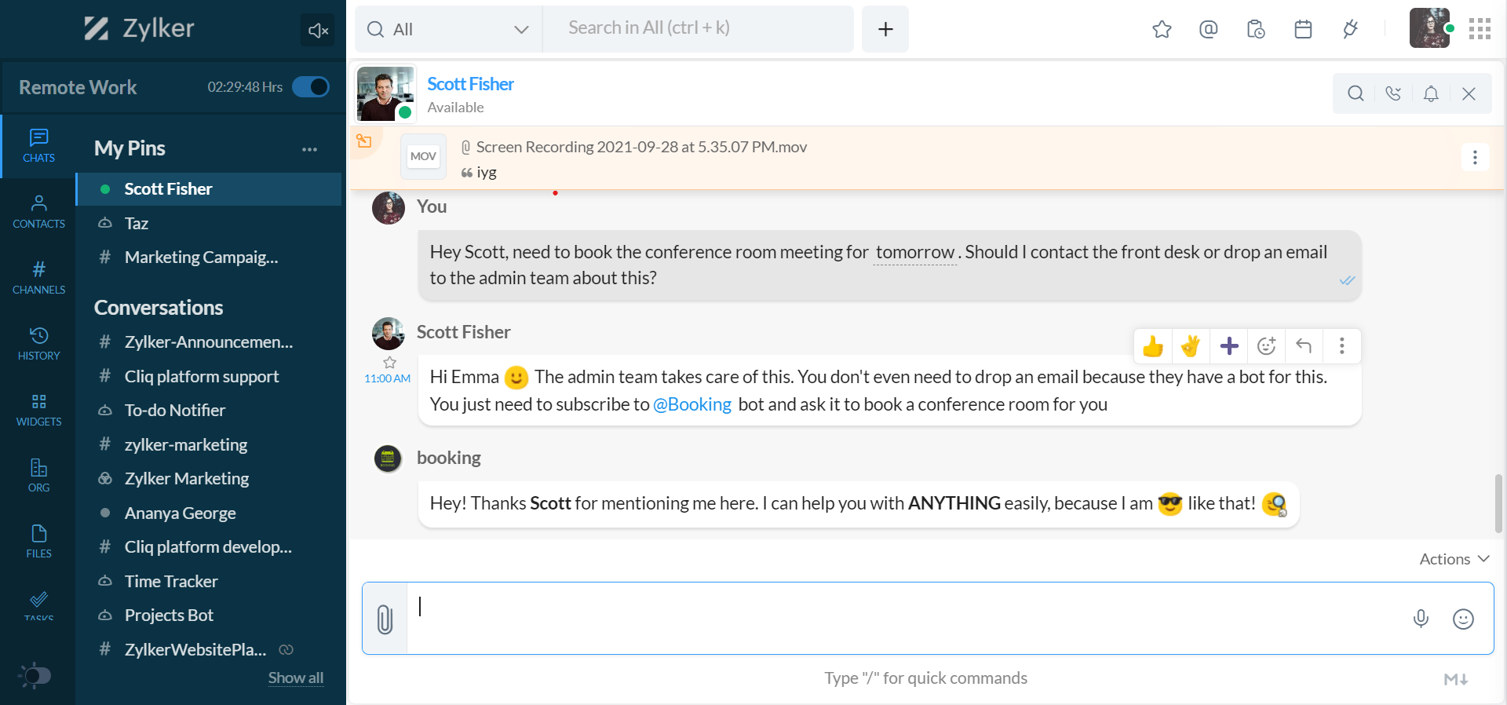Search within this chat using magnifier
This screenshot has width=1507, height=705.
(x=1356, y=93)
